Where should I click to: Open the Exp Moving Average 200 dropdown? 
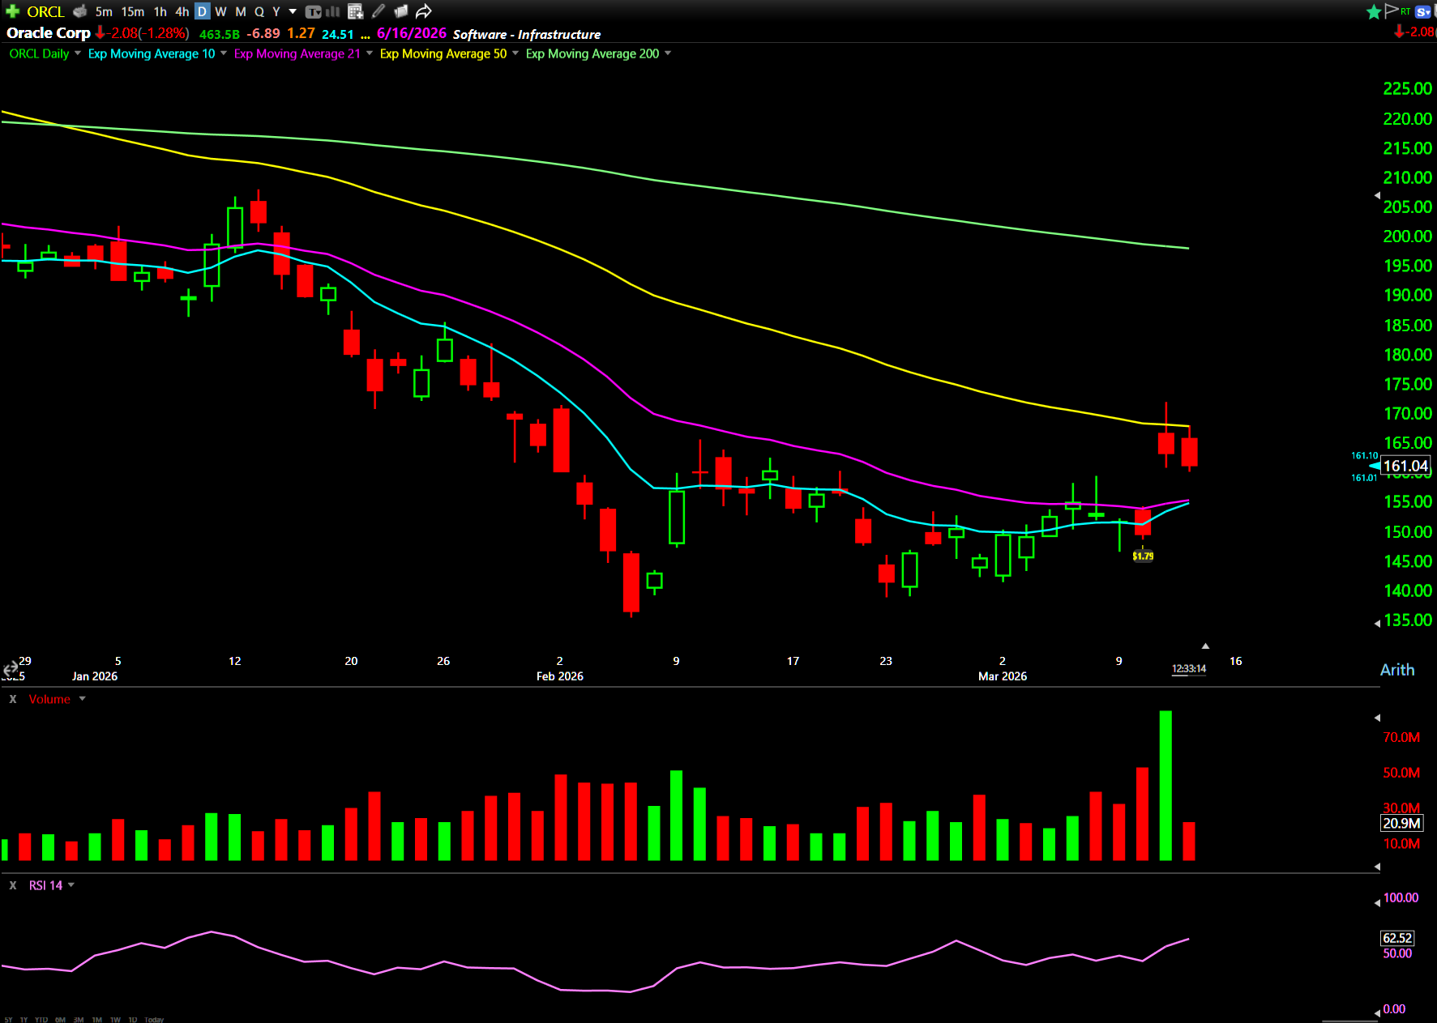click(x=668, y=53)
